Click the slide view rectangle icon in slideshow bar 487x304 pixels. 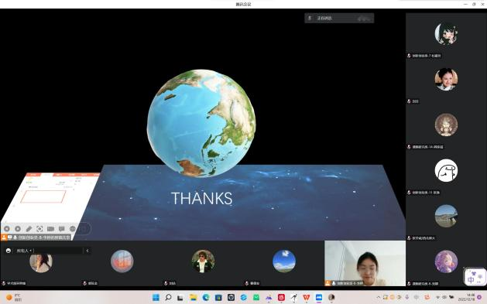[50, 229]
